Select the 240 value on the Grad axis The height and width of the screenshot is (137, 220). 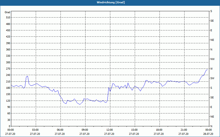coord(8,75)
